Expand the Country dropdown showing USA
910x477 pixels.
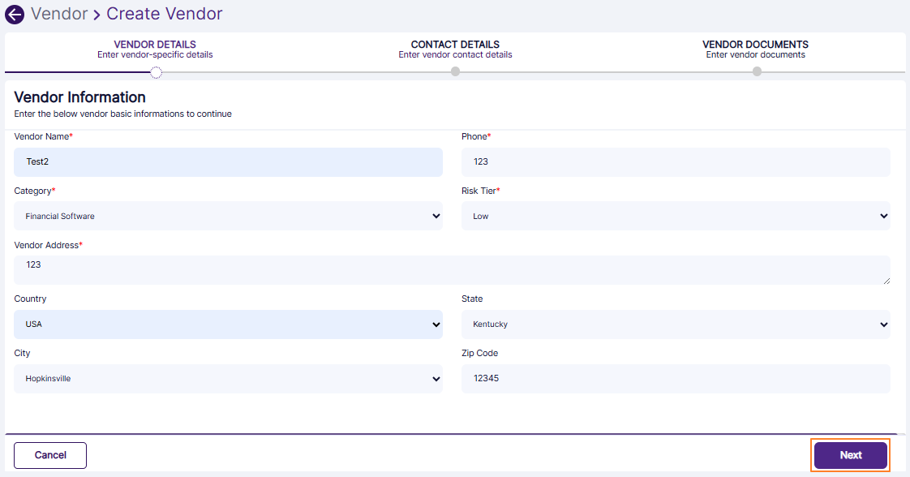click(x=228, y=324)
